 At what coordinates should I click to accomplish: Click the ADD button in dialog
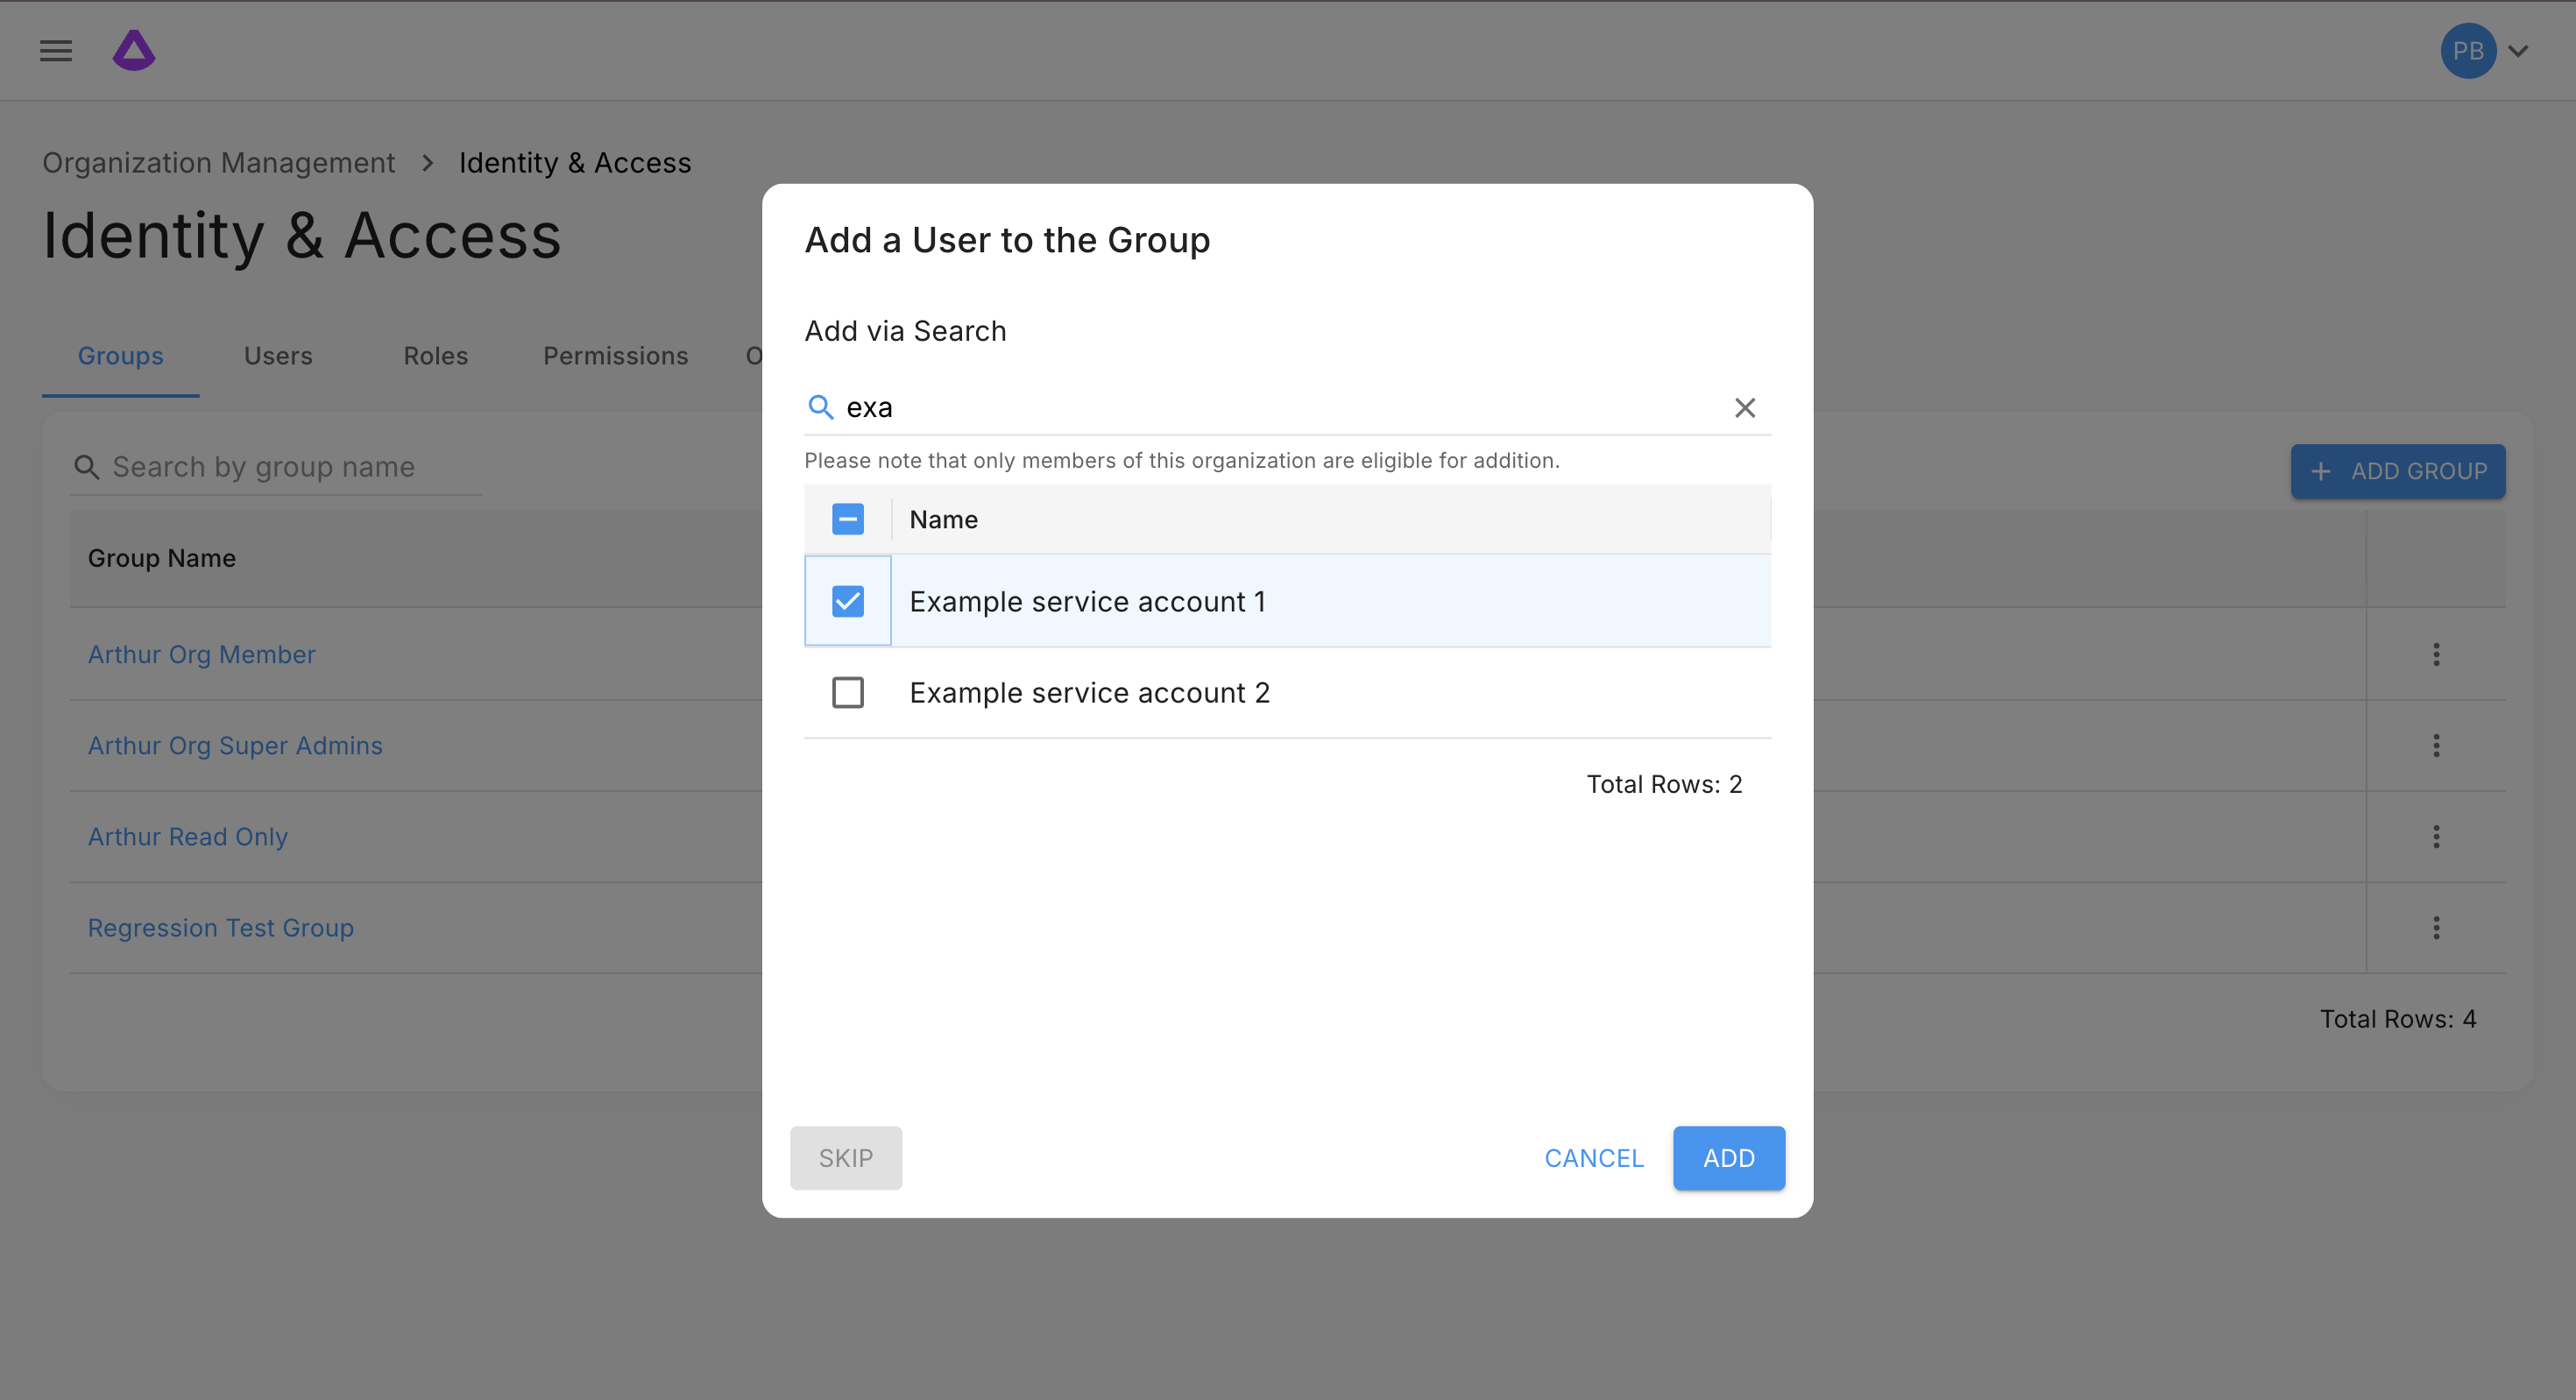[x=1728, y=1158]
